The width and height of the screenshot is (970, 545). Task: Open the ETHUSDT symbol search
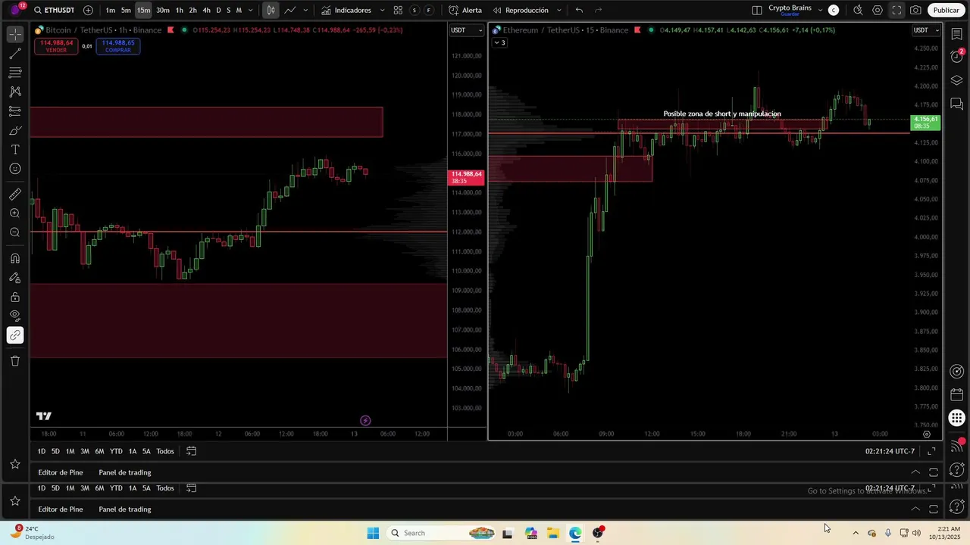53,10
